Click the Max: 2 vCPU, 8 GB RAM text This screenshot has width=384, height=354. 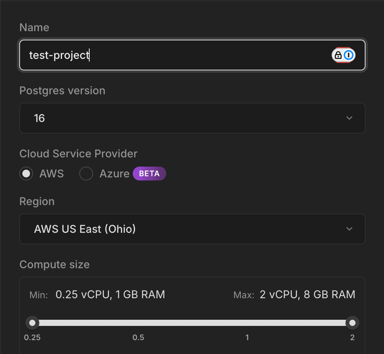tap(294, 295)
